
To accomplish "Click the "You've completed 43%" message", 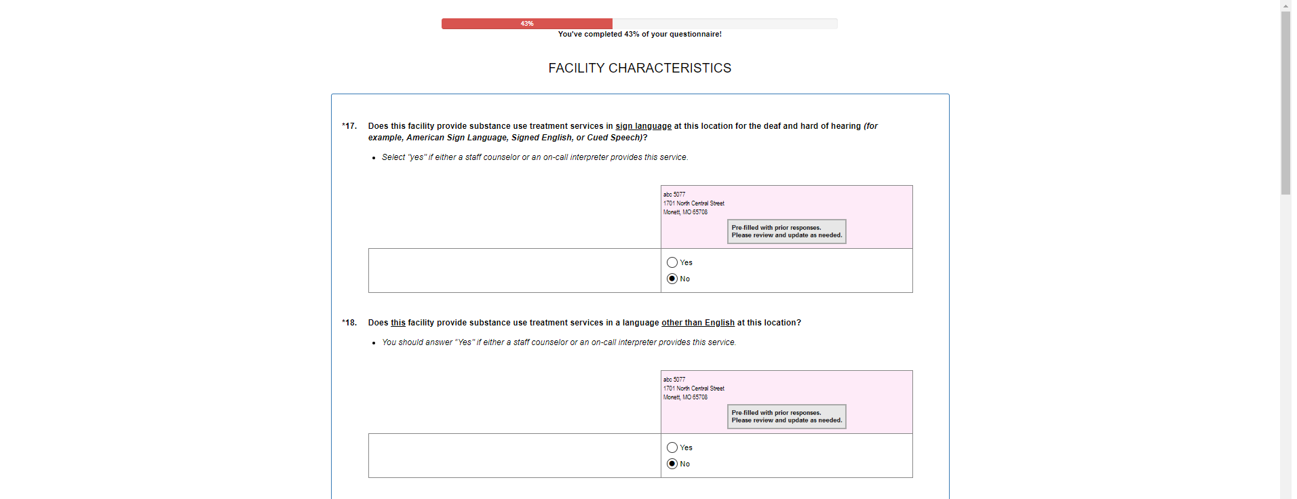I will coord(640,35).
